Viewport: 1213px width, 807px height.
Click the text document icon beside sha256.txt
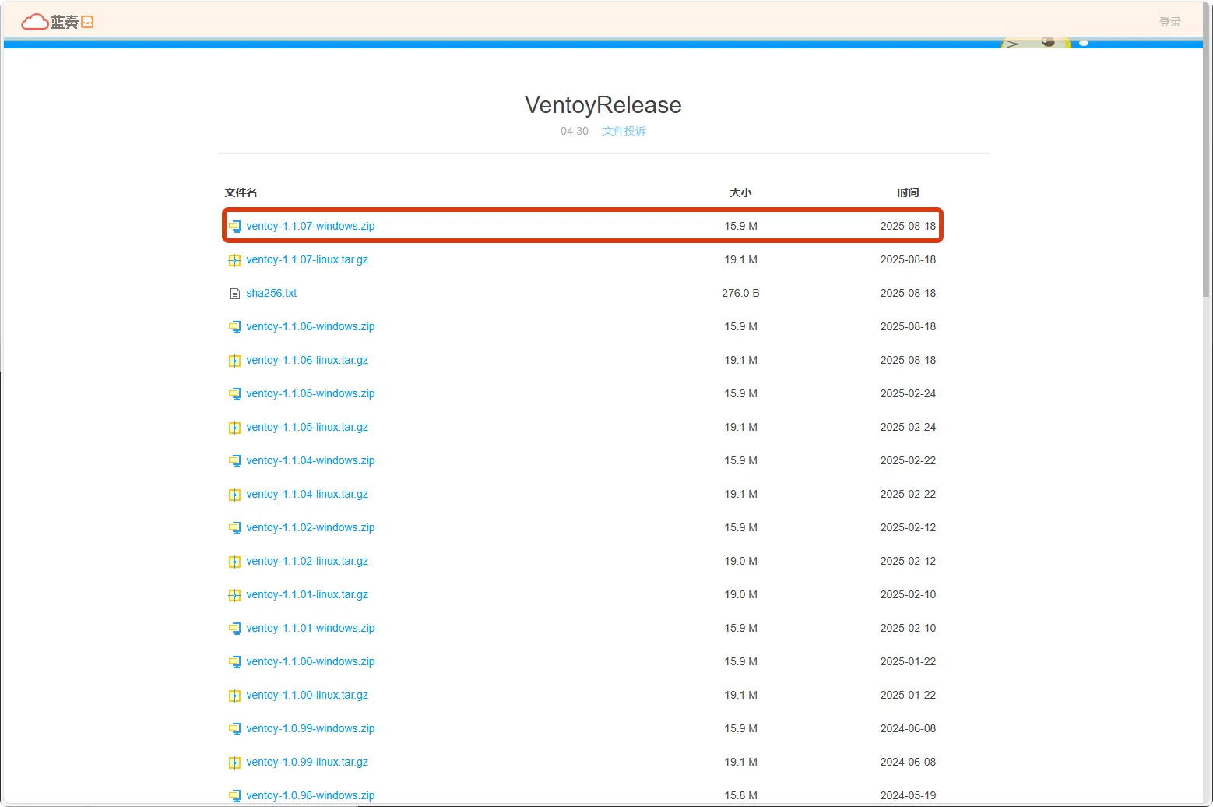(234, 294)
